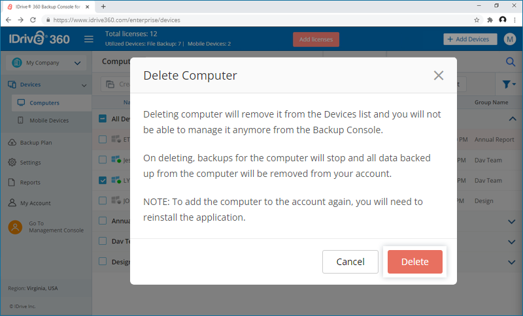Uncheck the selected third computer checkbox
The height and width of the screenshot is (316, 523).
click(x=103, y=180)
